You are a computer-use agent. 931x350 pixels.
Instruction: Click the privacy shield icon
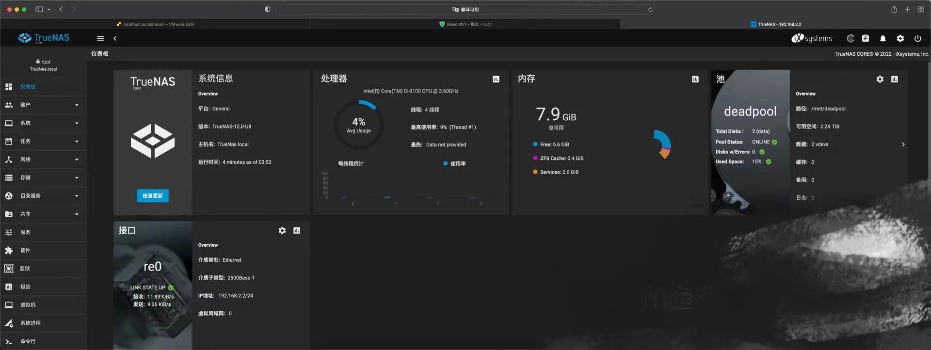[x=267, y=9]
